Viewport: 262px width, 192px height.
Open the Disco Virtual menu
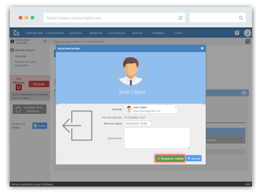[x=117, y=33]
